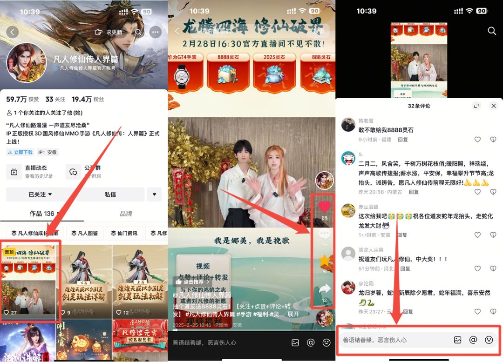Tap the 立即下载 download link
The image size is (503, 362).
click(20, 152)
